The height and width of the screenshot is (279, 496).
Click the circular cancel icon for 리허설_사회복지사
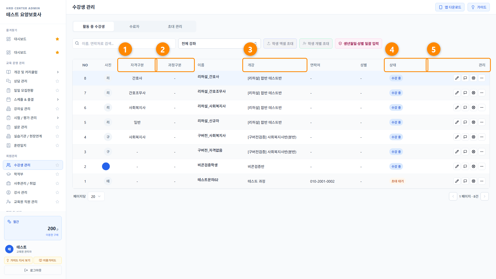(474, 107)
